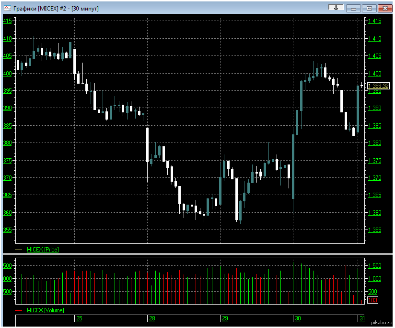The width and height of the screenshot is (395, 328).
Task: Click left price axis label 385
Action: coord(7,126)
